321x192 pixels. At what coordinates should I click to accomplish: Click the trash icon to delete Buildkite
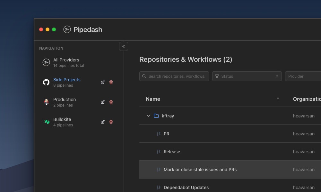(x=111, y=122)
